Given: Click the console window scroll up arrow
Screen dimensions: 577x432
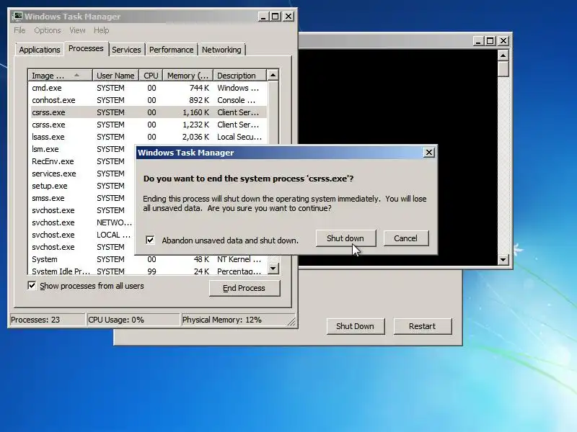Looking at the screenshot, I should [503, 55].
